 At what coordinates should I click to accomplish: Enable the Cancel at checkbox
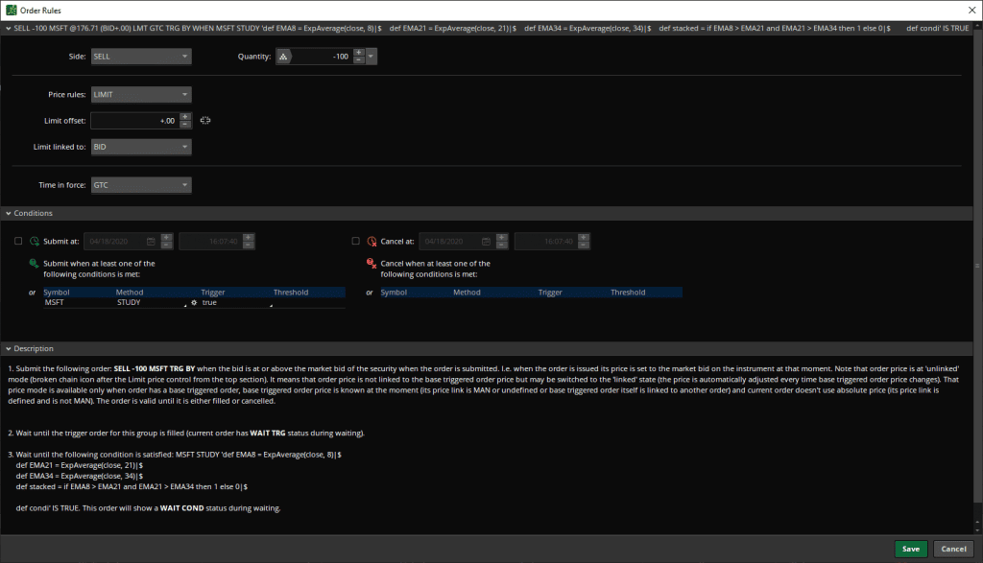(x=355, y=241)
